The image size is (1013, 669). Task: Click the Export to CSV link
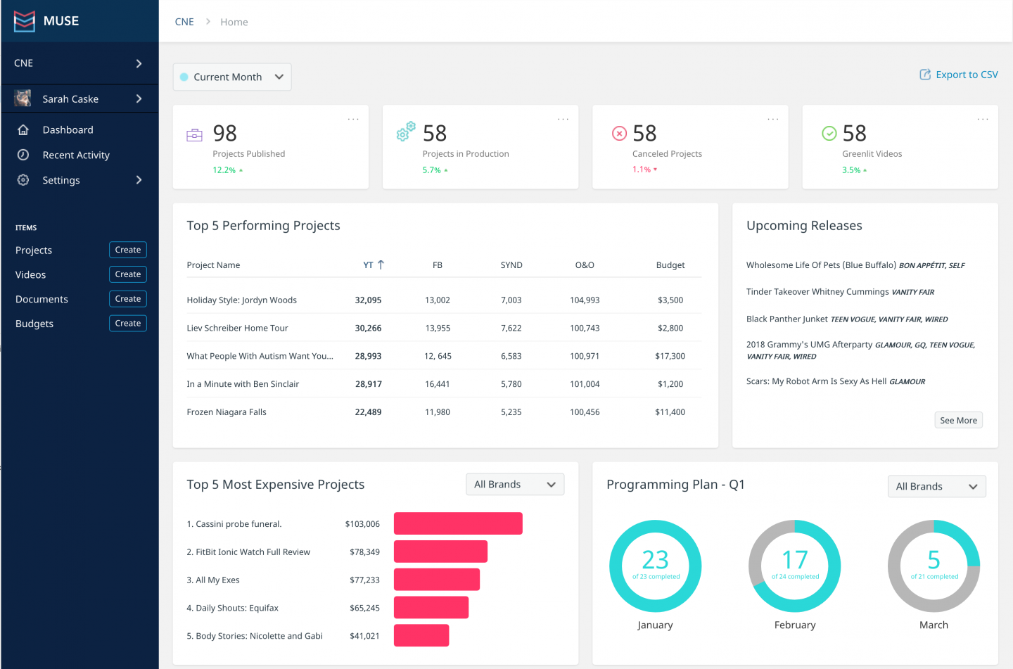point(967,75)
